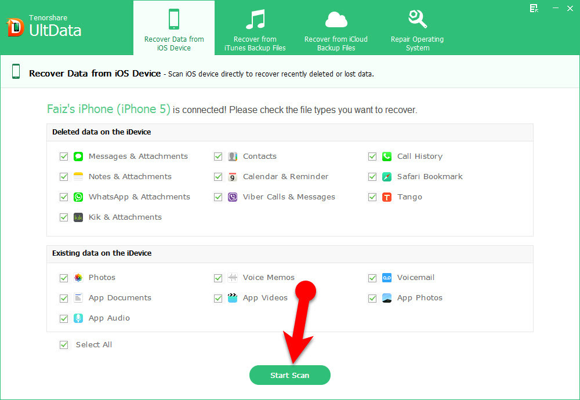Open the menu icon in the title bar
The height and width of the screenshot is (400, 580).
[534, 8]
